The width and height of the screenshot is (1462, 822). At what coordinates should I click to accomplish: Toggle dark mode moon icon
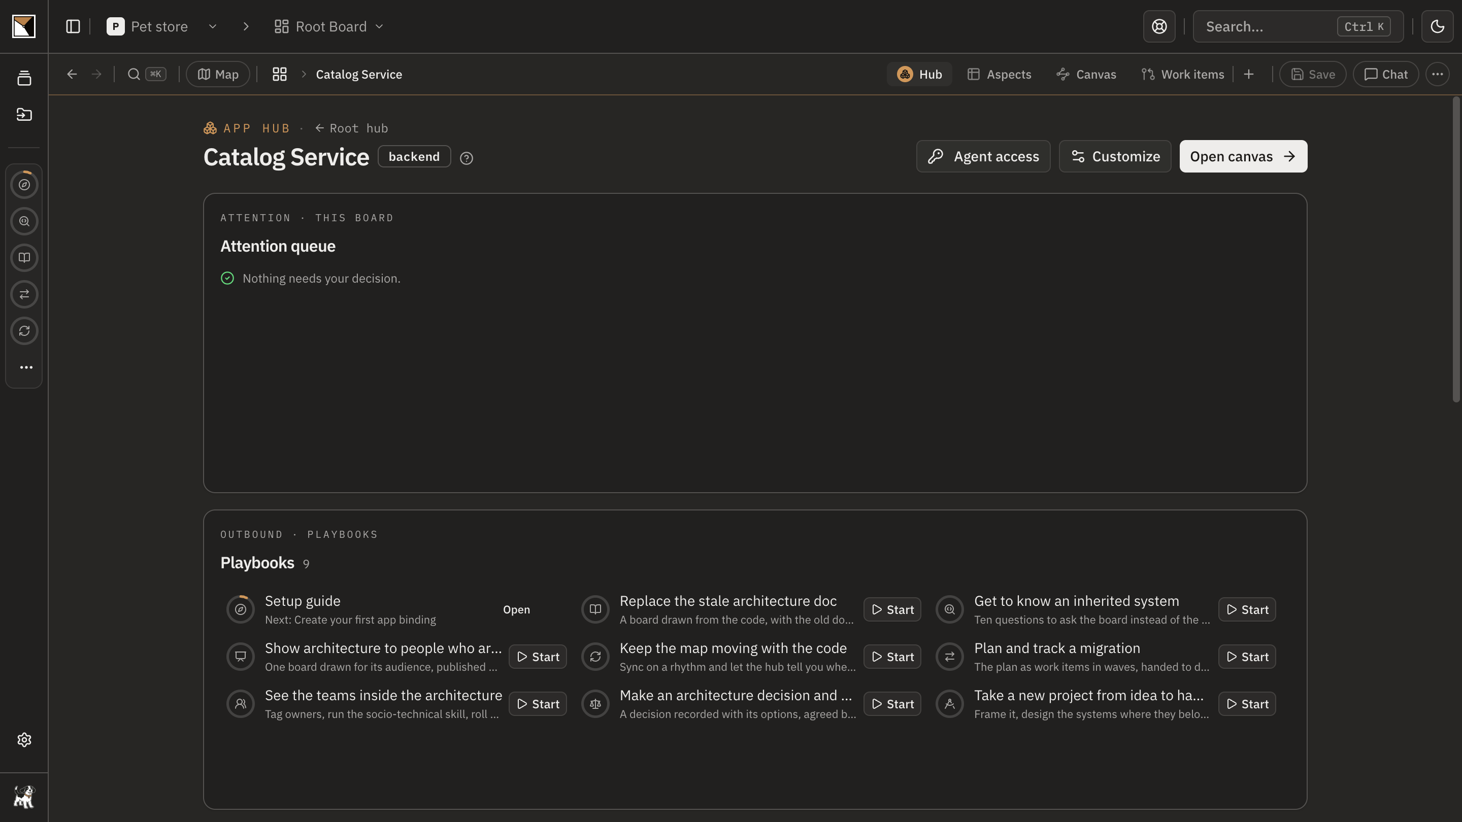point(1437,27)
